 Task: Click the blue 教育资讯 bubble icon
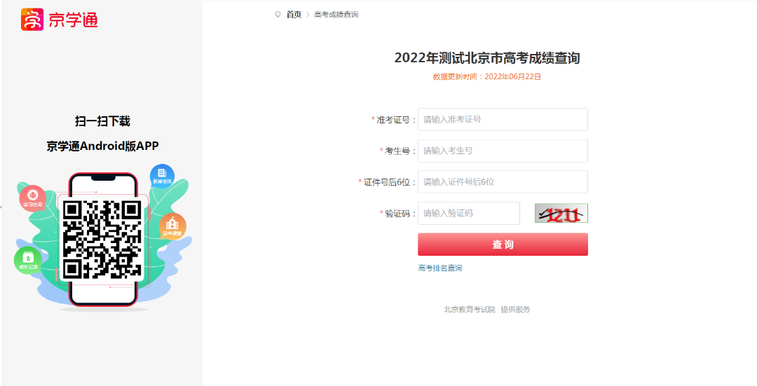[x=162, y=176]
